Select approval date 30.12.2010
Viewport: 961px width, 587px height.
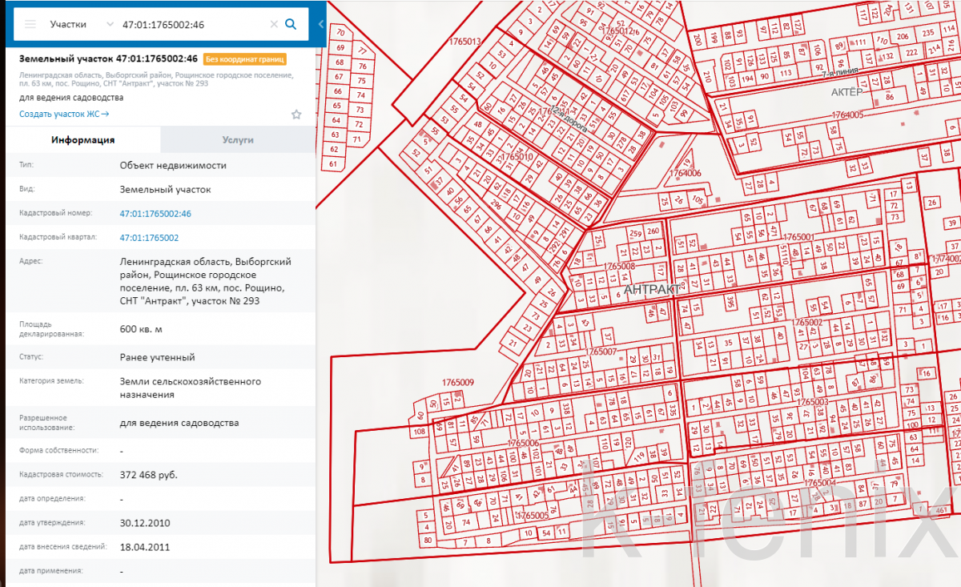(x=144, y=523)
